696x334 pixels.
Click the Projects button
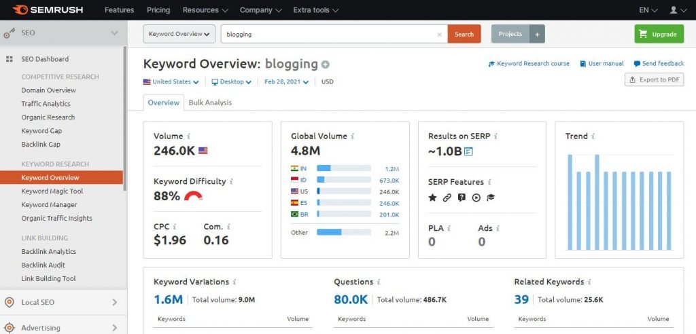click(510, 34)
